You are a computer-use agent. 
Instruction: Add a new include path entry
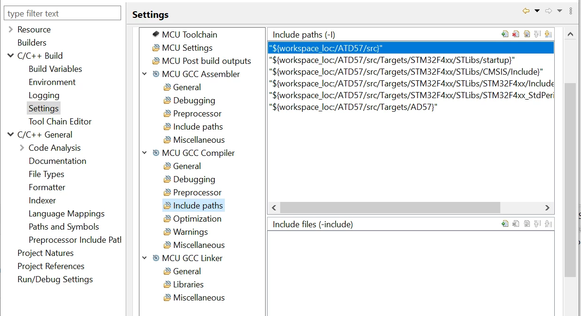click(x=505, y=34)
